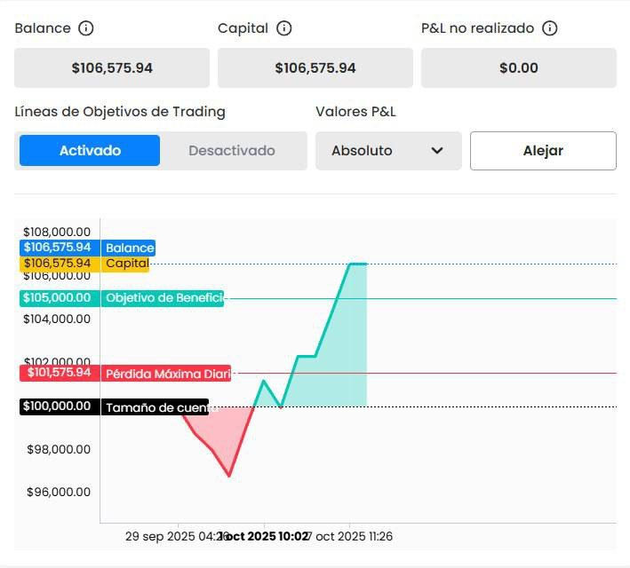Click the 29 sep 2025 time axis label
The width and height of the screenshot is (630, 568).
tap(173, 537)
